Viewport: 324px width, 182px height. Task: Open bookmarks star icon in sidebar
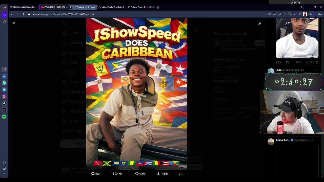pyautogui.click(x=4, y=22)
